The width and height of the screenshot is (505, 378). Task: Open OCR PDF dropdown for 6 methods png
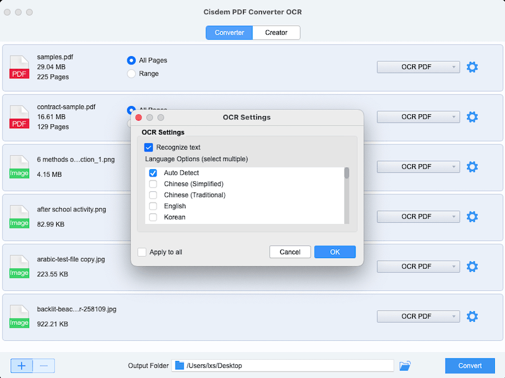pos(419,167)
